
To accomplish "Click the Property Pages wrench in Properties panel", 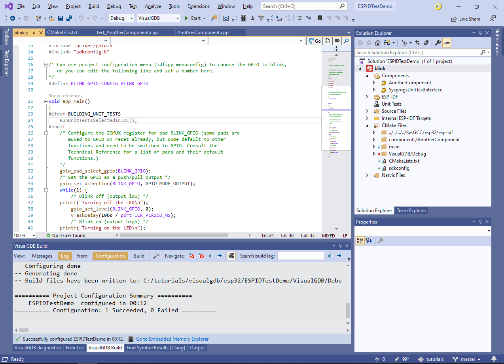I will point(380,240).
